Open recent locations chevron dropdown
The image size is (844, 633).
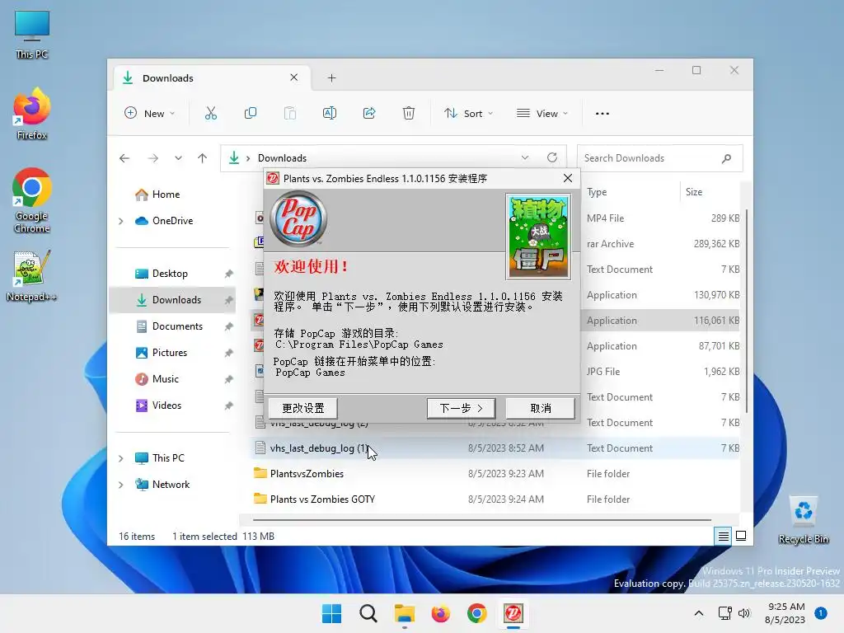pyautogui.click(x=178, y=157)
